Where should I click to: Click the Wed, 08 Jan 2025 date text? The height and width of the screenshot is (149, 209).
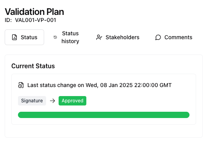(109, 85)
